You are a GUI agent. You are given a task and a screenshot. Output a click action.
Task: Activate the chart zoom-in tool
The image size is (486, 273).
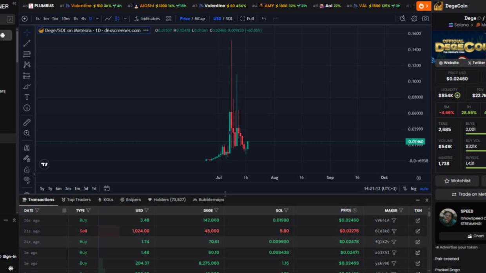point(27,133)
